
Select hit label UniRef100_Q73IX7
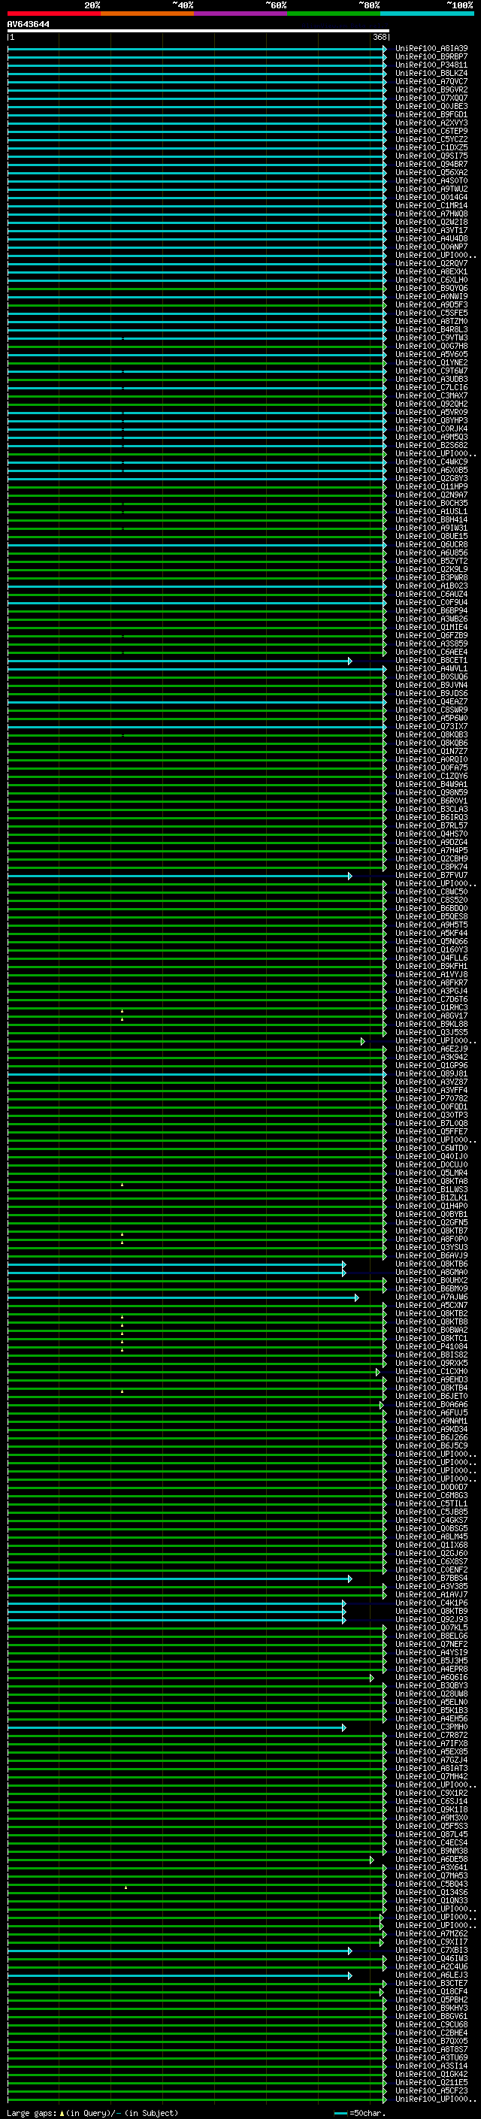431,726
